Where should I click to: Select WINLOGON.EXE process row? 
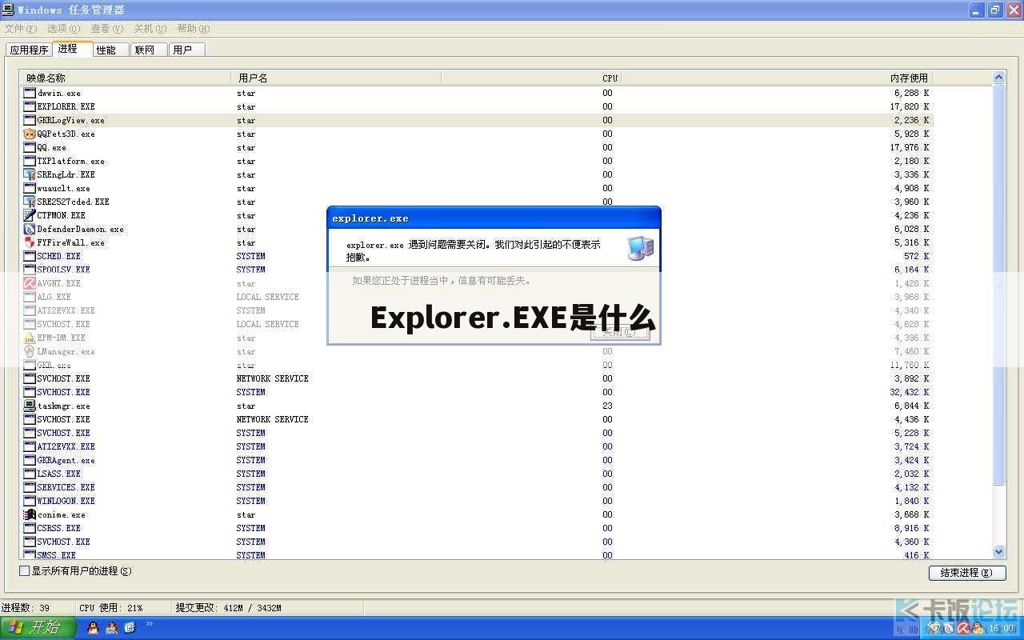[477, 501]
